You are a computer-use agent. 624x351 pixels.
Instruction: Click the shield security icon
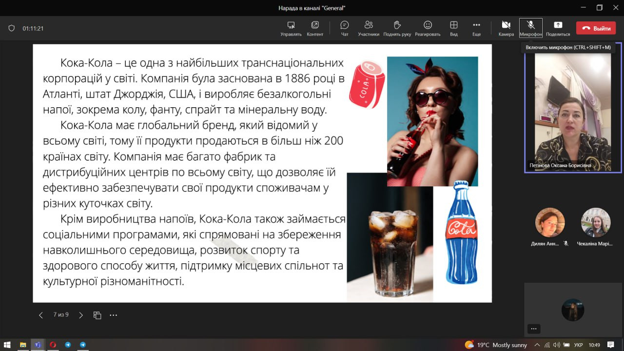[x=12, y=28]
